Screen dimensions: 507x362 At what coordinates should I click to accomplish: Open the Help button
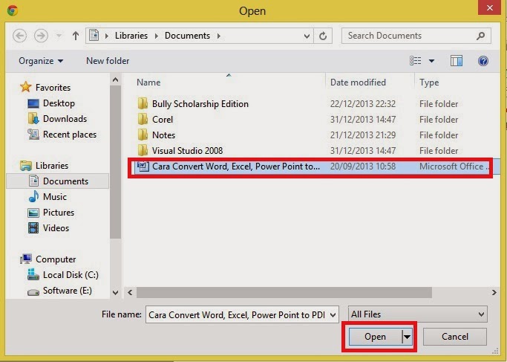click(x=483, y=61)
